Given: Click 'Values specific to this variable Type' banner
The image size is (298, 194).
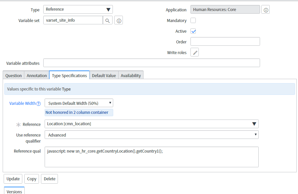Looking at the screenshot, I should coord(149,89).
